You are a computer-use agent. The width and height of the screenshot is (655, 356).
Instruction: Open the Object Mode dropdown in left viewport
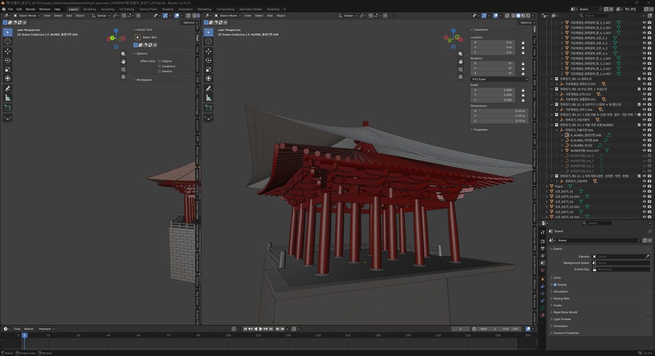click(x=27, y=15)
